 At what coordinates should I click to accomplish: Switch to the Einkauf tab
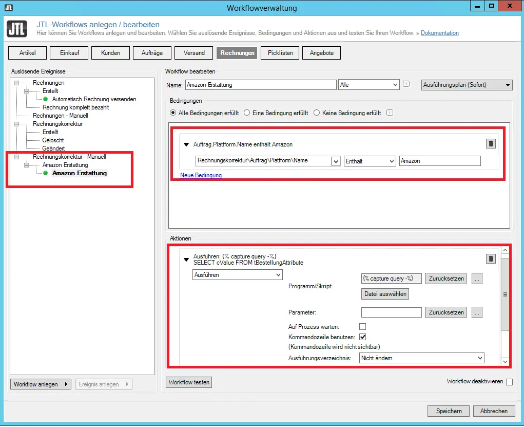click(x=69, y=53)
